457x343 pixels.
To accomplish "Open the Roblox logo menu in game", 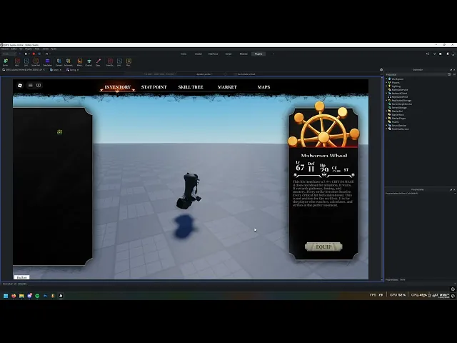I will pyautogui.click(x=20, y=85).
